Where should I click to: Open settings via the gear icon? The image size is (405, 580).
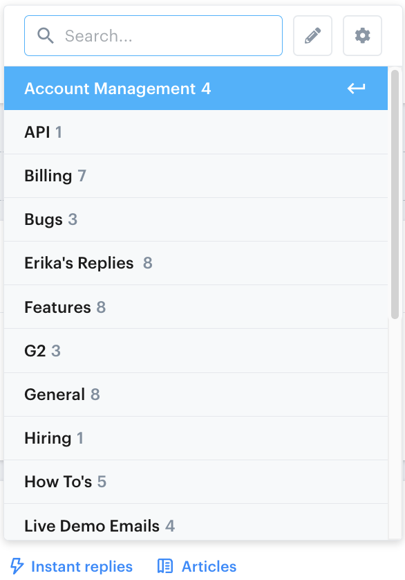363,35
